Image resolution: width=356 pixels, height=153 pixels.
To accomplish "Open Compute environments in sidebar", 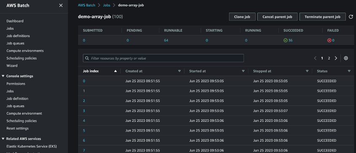I will click(x=25, y=51).
